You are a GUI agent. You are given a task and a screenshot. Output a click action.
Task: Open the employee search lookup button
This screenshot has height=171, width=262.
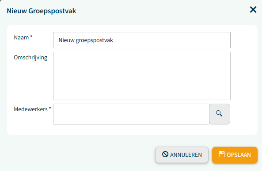220,114
